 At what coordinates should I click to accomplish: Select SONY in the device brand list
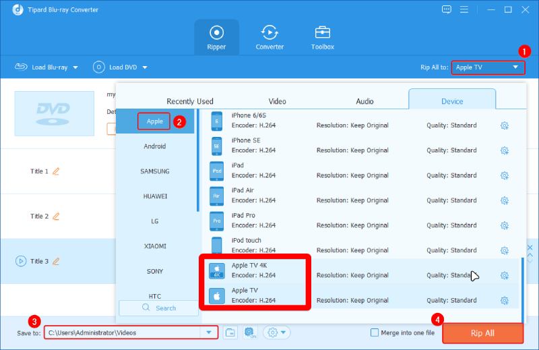[155, 271]
